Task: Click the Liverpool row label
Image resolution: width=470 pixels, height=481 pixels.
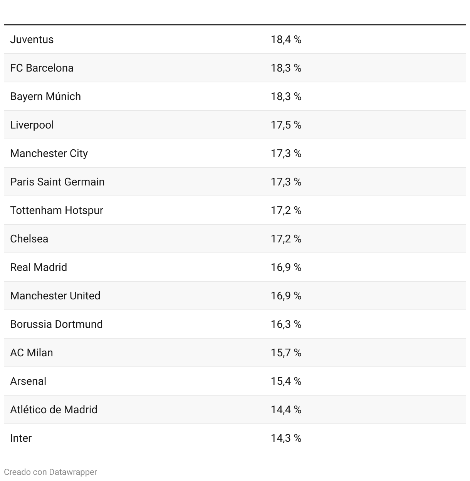Action: 32,125
